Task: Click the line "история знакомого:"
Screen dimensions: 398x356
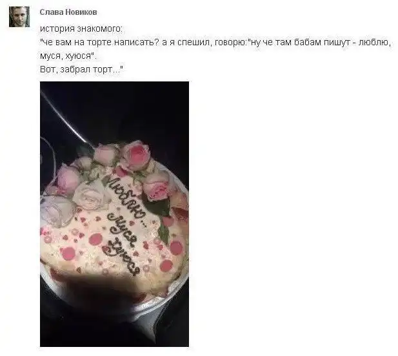Action: click(x=81, y=28)
